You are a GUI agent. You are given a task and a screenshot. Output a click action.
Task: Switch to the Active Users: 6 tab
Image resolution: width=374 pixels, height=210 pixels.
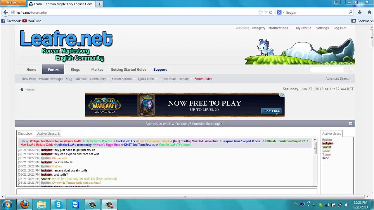point(48,134)
